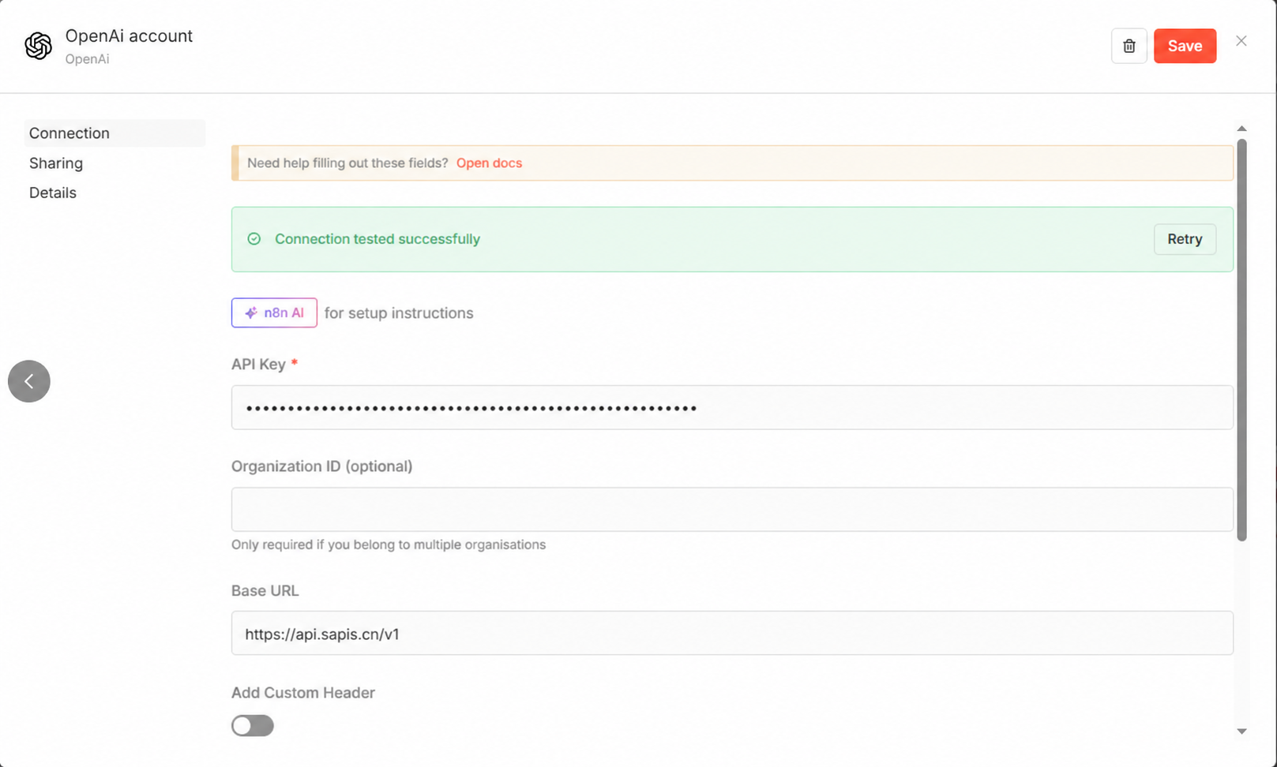This screenshot has width=1277, height=767.
Task: Click scrollbar down arrow
Action: [1241, 731]
